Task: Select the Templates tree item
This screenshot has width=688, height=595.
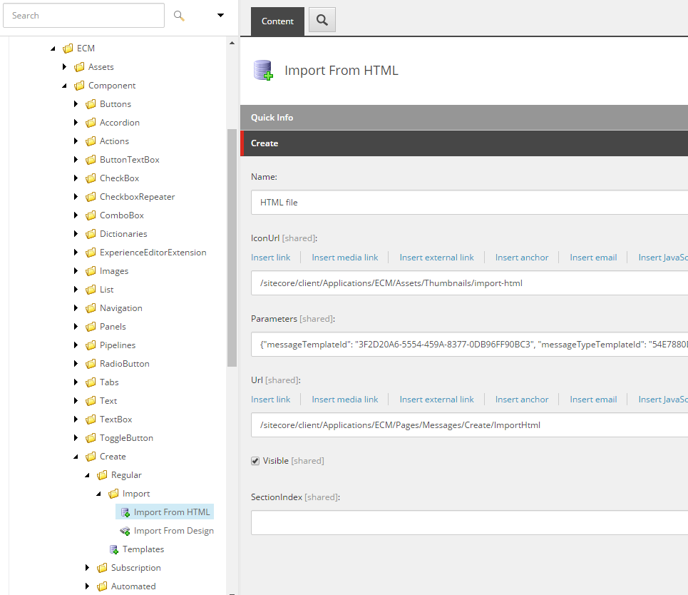Action: pos(143,549)
